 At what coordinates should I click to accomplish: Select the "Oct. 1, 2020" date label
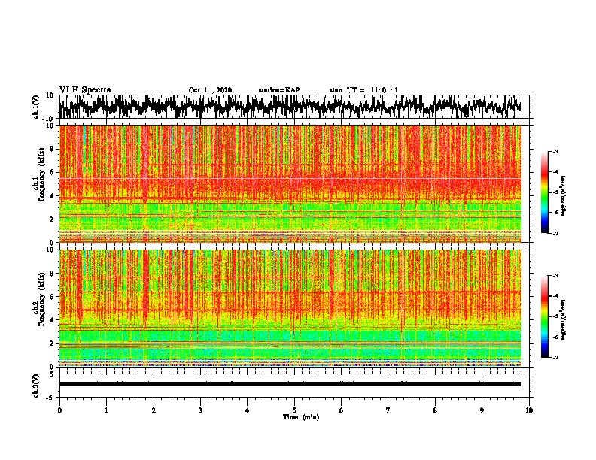[210, 90]
